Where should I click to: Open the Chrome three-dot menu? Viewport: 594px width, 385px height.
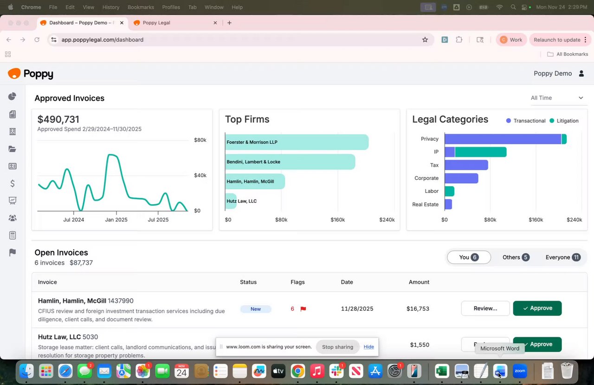[585, 40]
